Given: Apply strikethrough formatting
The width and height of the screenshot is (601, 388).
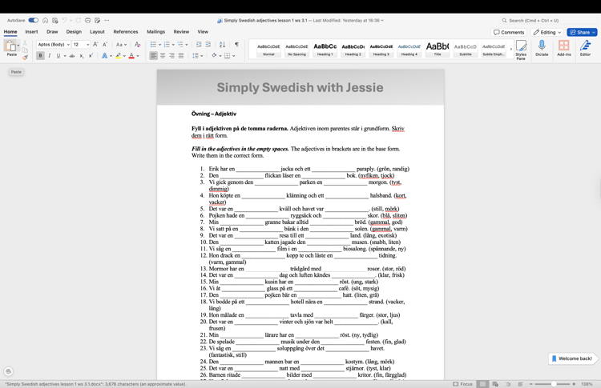Looking at the screenshot, I should (71, 56).
